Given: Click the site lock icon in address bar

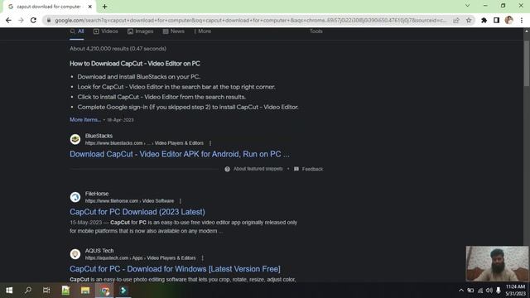Looking at the screenshot, I should point(49,20).
